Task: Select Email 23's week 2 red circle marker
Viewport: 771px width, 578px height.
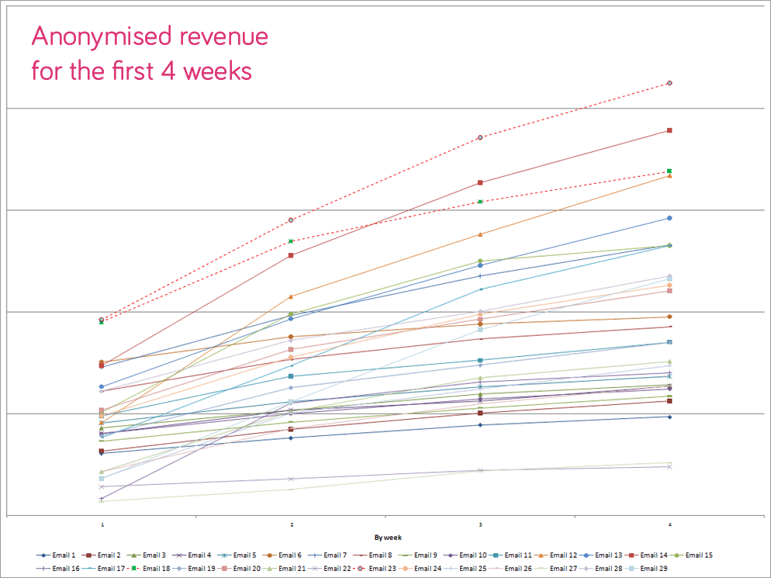Action: (291, 220)
